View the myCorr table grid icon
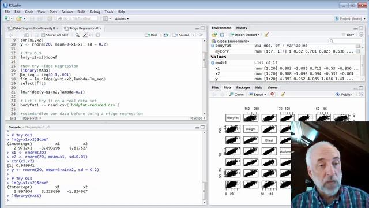 pyautogui.click(x=357, y=51)
